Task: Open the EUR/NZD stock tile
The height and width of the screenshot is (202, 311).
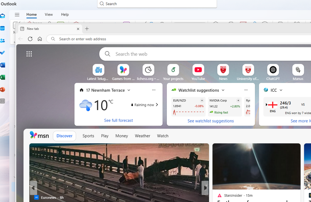Action: 188,107
